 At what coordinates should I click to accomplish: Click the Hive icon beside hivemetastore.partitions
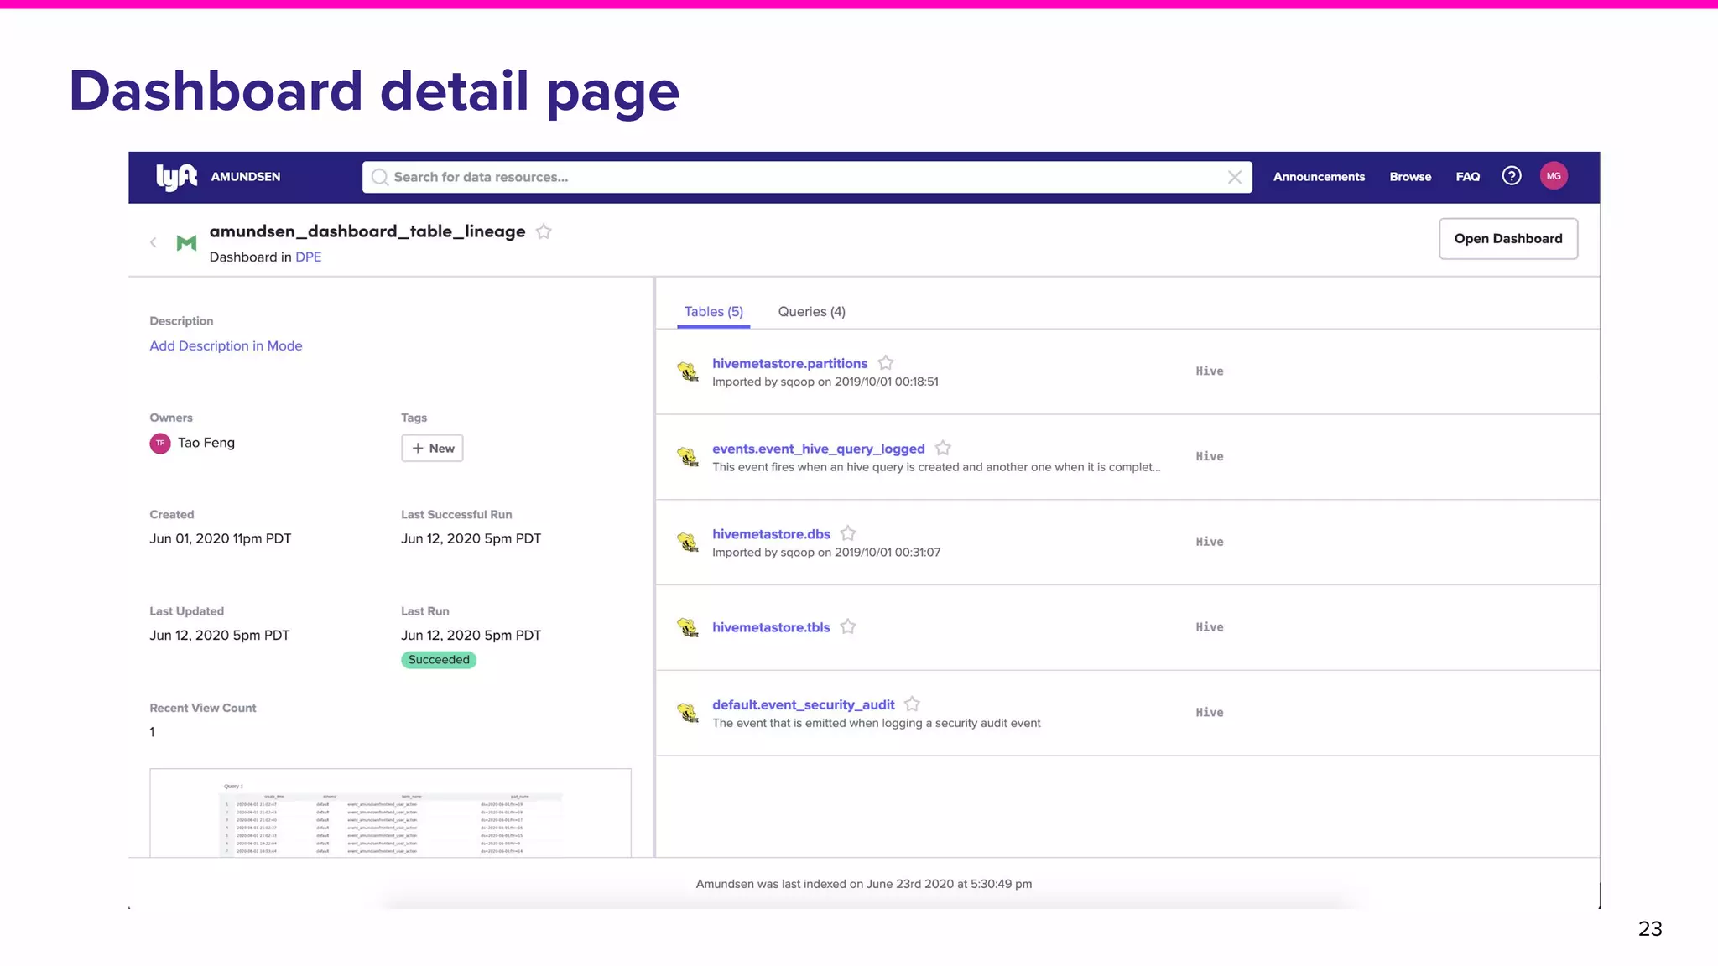[688, 371]
